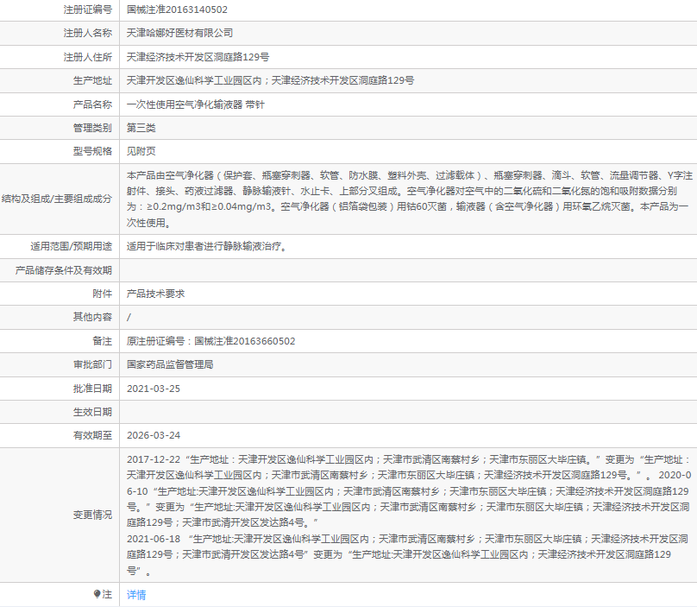This screenshot has height=607, width=697.
Task: Click the 第三类 management category value
Action: pyautogui.click(x=141, y=128)
